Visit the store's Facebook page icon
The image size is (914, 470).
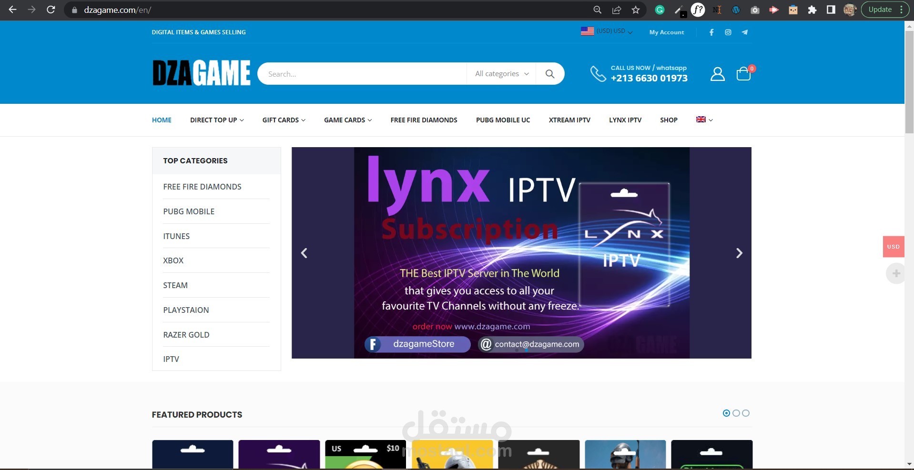[x=711, y=32]
